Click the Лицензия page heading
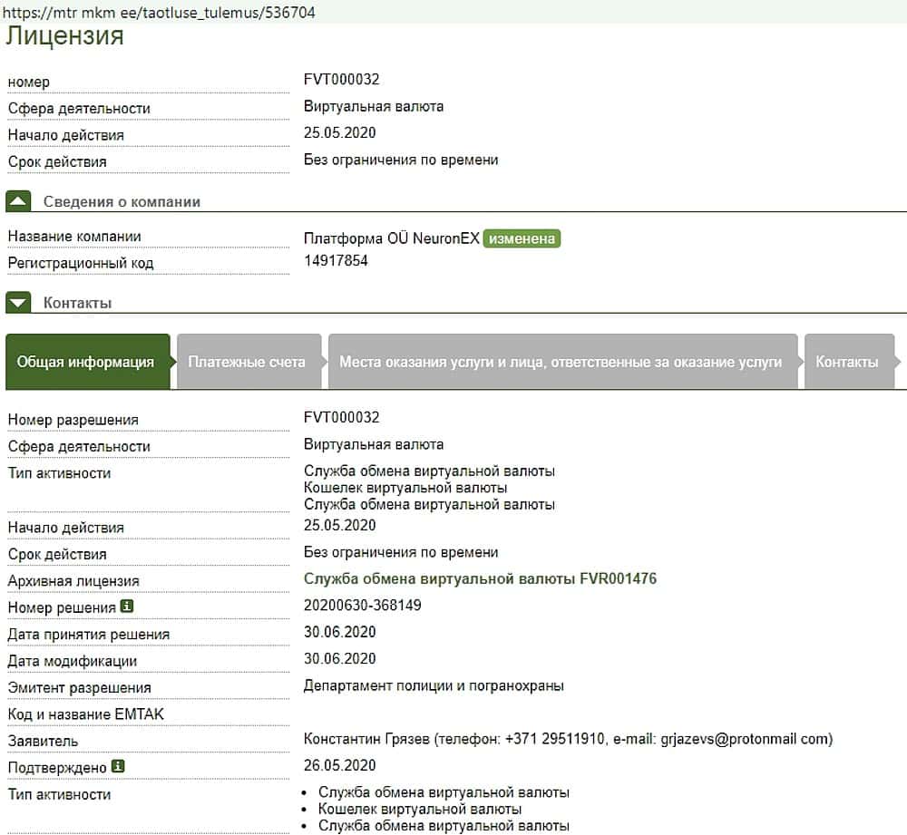The width and height of the screenshot is (907, 835). pos(64,37)
